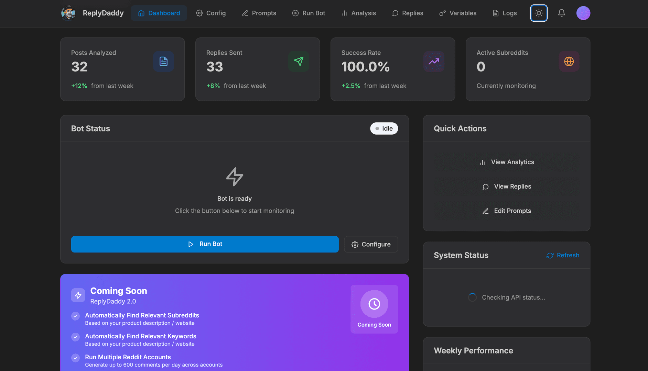Click the Coming Soon clock icon

(x=374, y=304)
